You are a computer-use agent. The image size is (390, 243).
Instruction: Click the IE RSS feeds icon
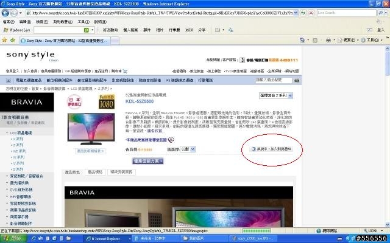tap(315, 40)
